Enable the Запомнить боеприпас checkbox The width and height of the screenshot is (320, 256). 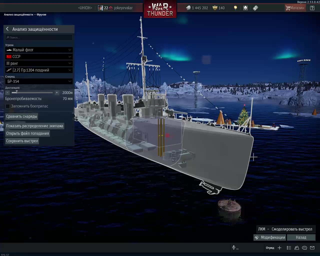tap(8, 106)
